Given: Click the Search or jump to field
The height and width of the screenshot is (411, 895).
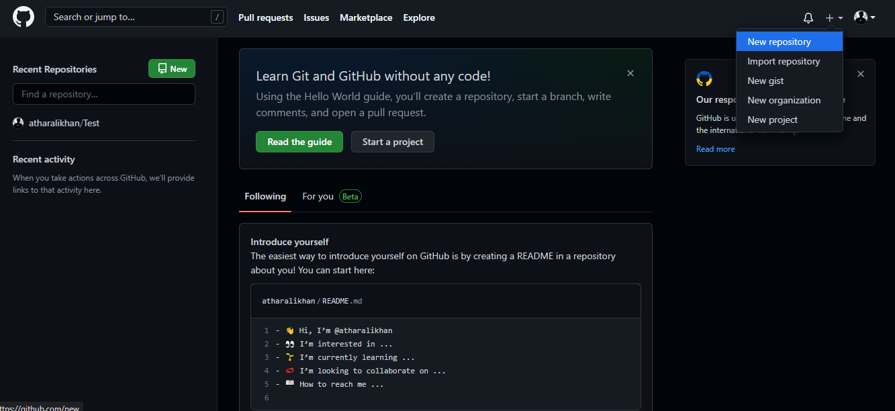Looking at the screenshot, I should click(x=136, y=17).
